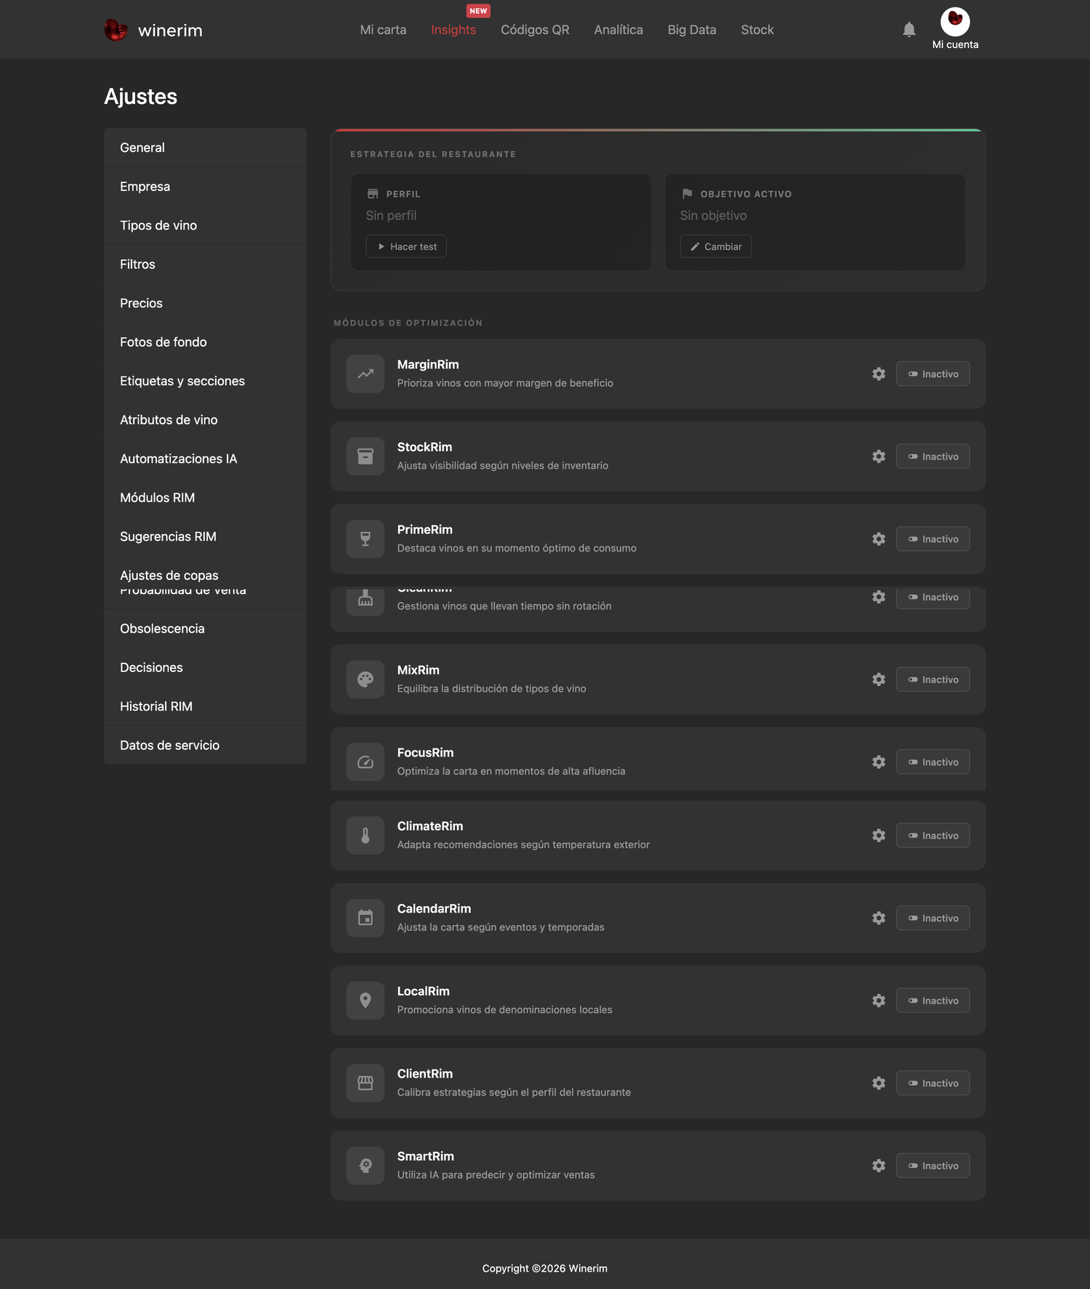The height and width of the screenshot is (1289, 1090).
Task: Click the Hacer test button
Action: (x=406, y=246)
